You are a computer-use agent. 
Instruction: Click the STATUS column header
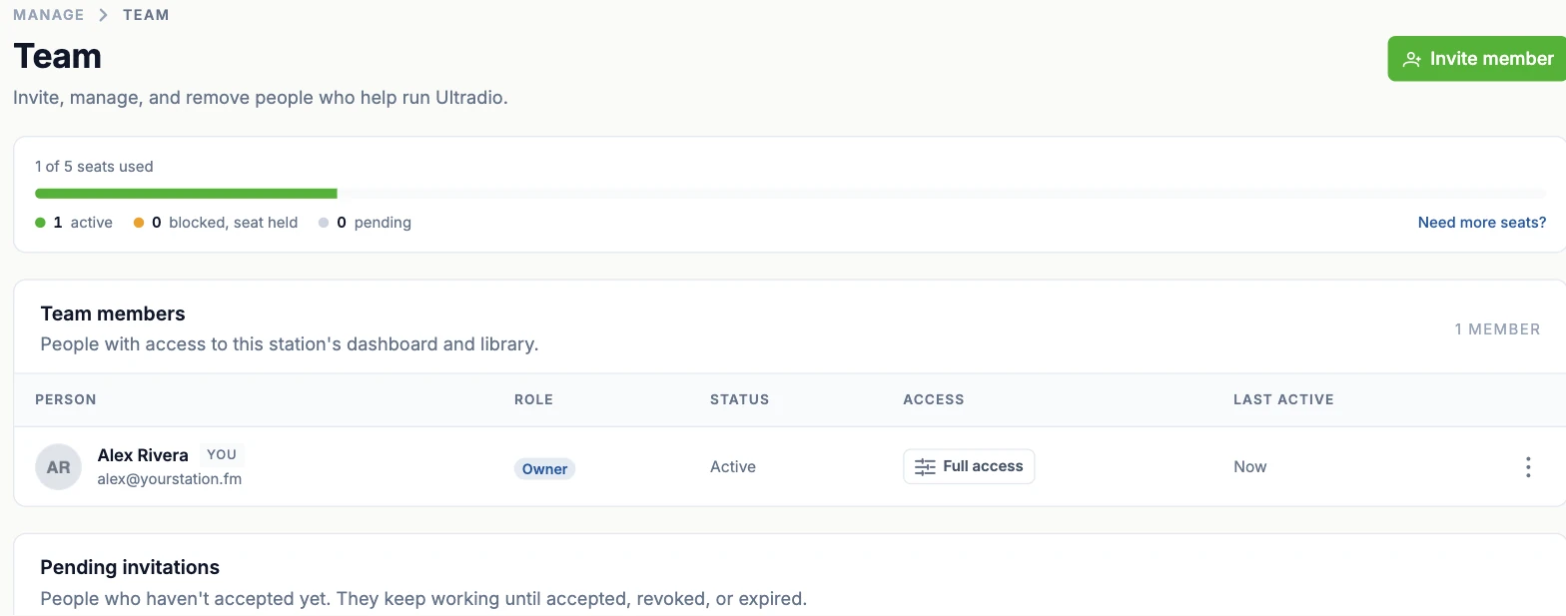(739, 399)
